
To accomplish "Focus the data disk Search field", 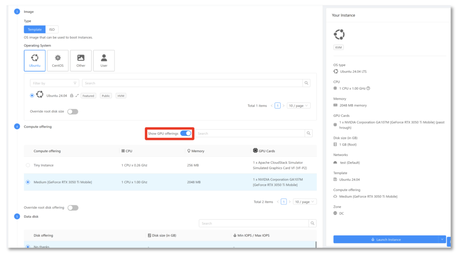I will pos(254,223).
